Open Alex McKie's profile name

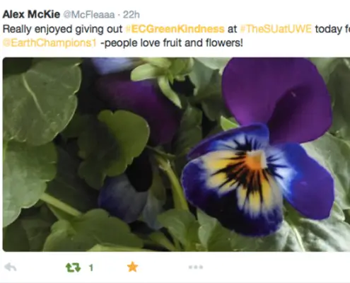pos(31,15)
